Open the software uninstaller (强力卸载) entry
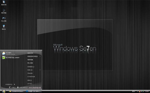 11,58
